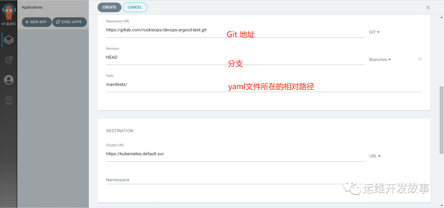Click the Applications page title text
This screenshot has width=444, height=208.
(x=32, y=7)
